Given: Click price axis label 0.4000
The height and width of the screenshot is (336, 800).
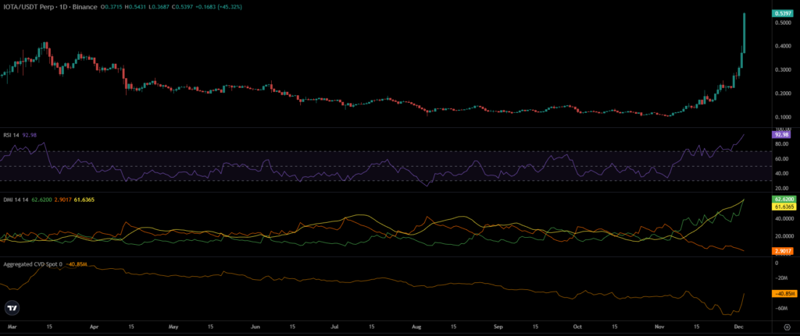Looking at the screenshot, I should 782,46.
